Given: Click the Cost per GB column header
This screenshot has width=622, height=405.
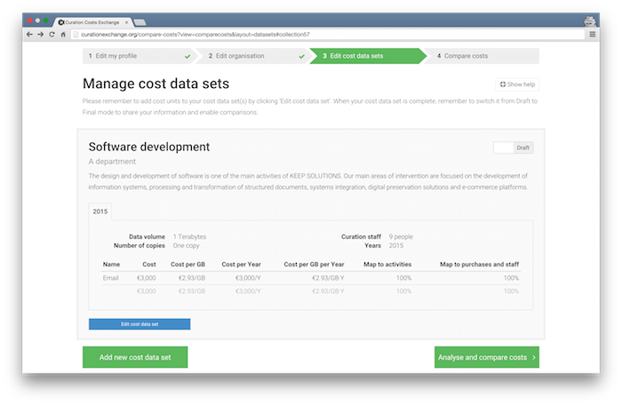Looking at the screenshot, I should [x=188, y=264].
